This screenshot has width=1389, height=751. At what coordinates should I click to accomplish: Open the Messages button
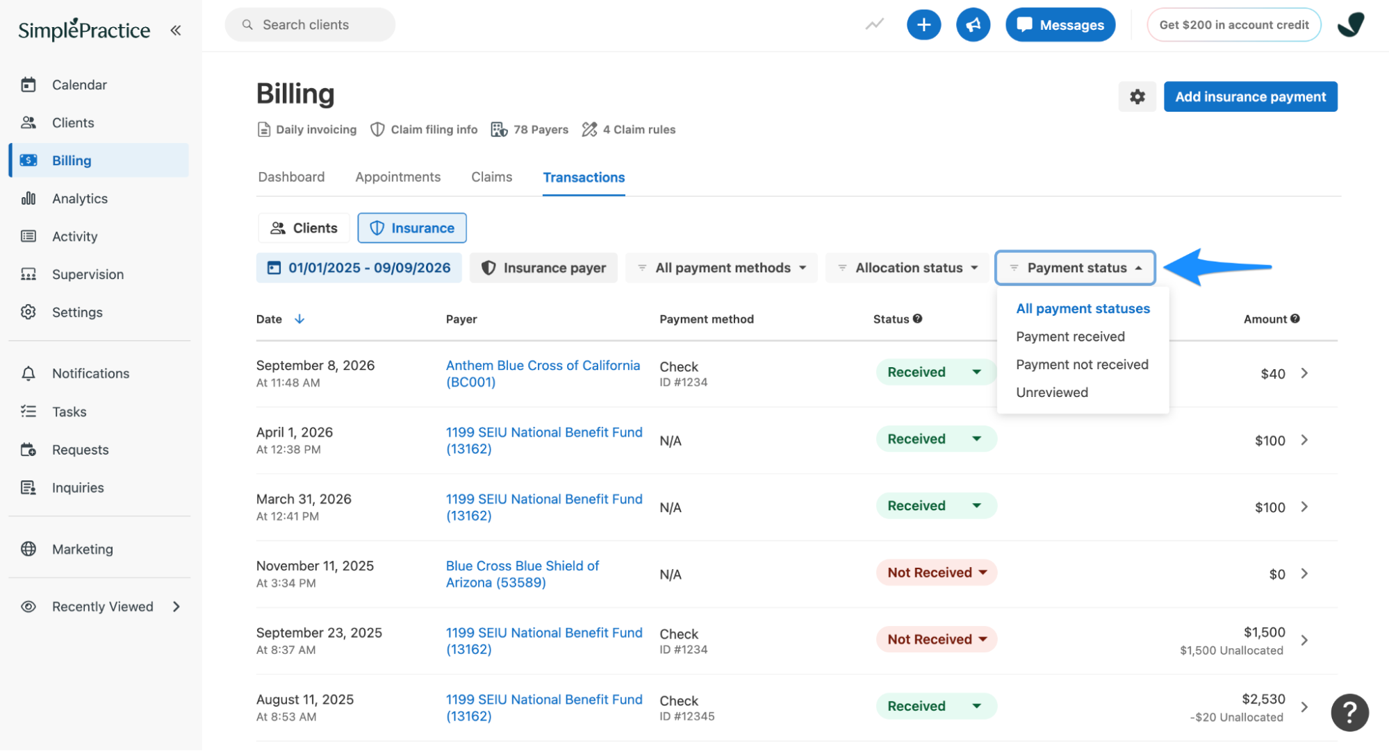pos(1060,25)
